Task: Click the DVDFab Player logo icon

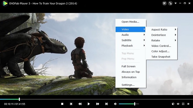Action: click(x=5, y=3)
